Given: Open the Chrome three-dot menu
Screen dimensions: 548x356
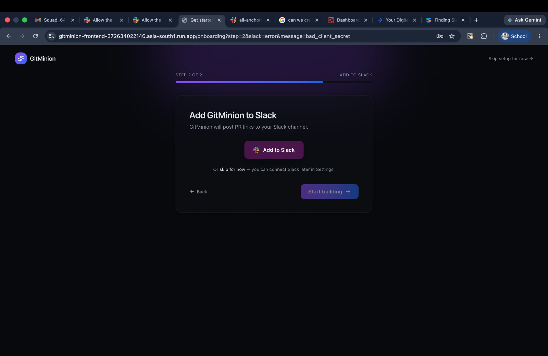Looking at the screenshot, I should pyautogui.click(x=539, y=36).
